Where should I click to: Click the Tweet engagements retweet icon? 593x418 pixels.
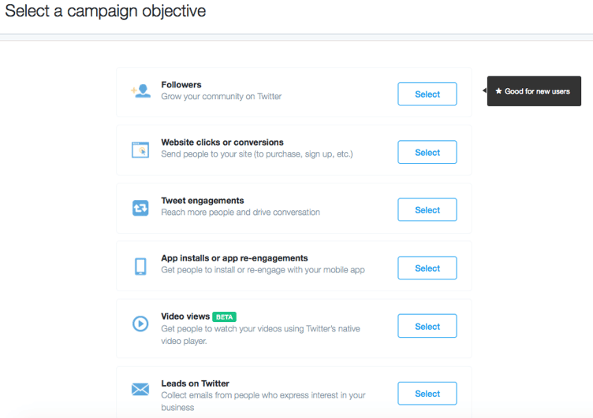click(x=140, y=208)
